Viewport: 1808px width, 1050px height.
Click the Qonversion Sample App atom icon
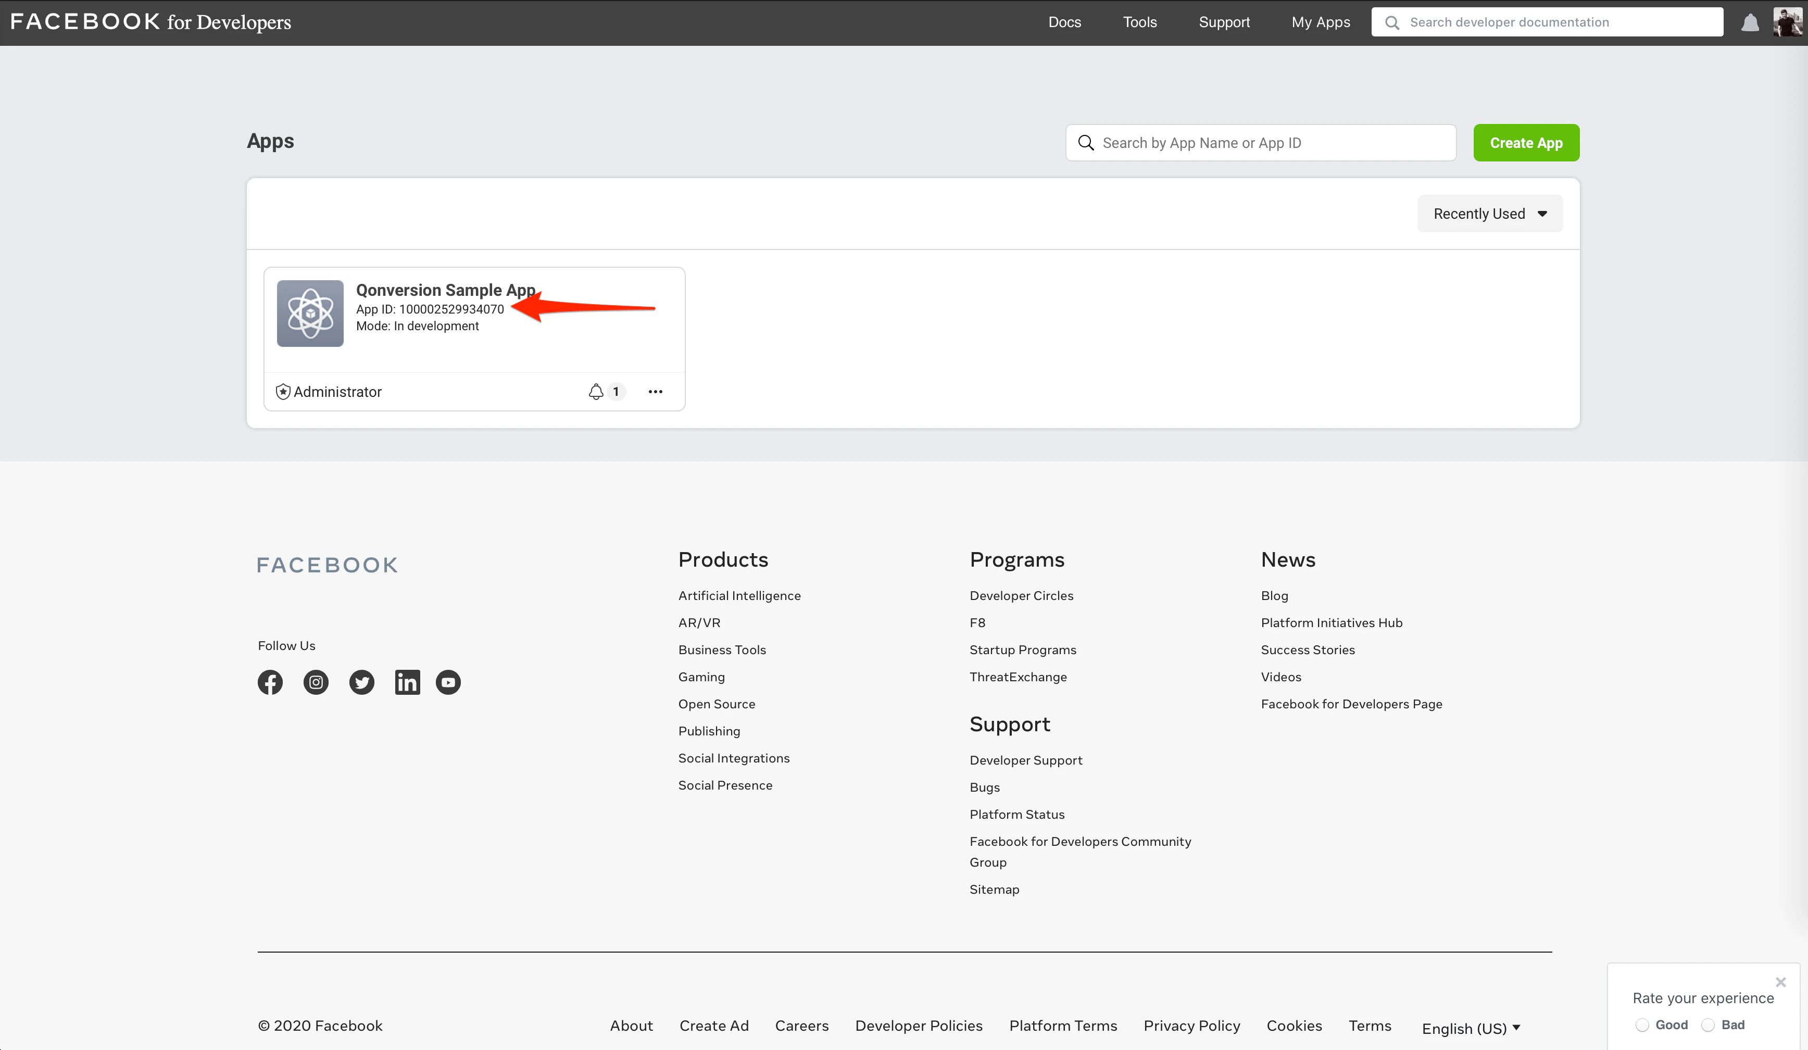click(310, 314)
